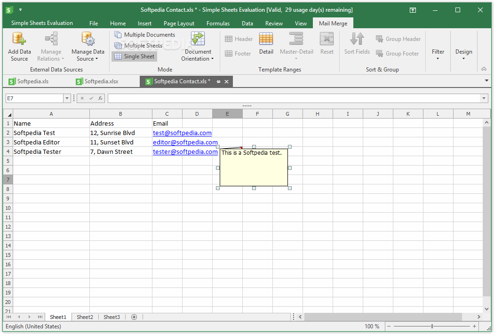Viewport: 494px width, 334px height.
Task: Select cell with Softpedia Editor
Action: tap(51, 142)
